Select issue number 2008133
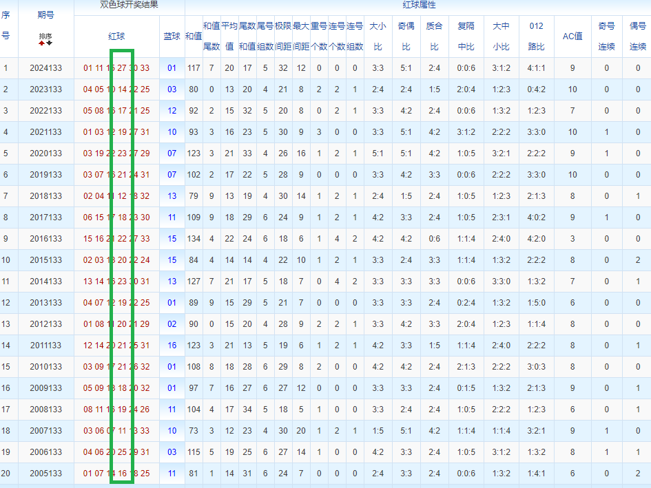This screenshot has height=488, width=651. [x=45, y=410]
